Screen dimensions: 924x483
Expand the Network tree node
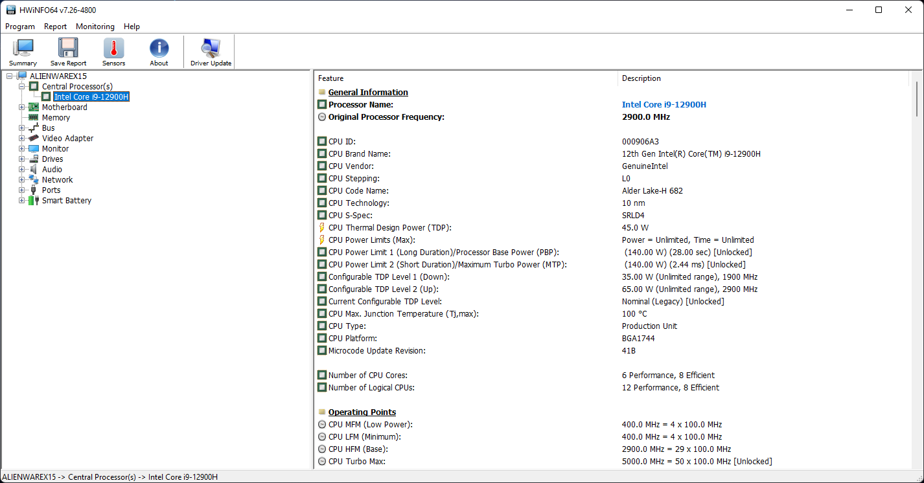pyautogui.click(x=21, y=180)
